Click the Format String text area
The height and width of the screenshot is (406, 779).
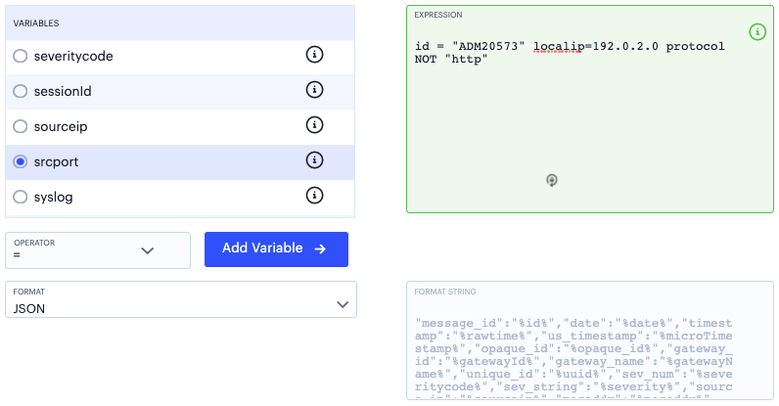pos(590,340)
